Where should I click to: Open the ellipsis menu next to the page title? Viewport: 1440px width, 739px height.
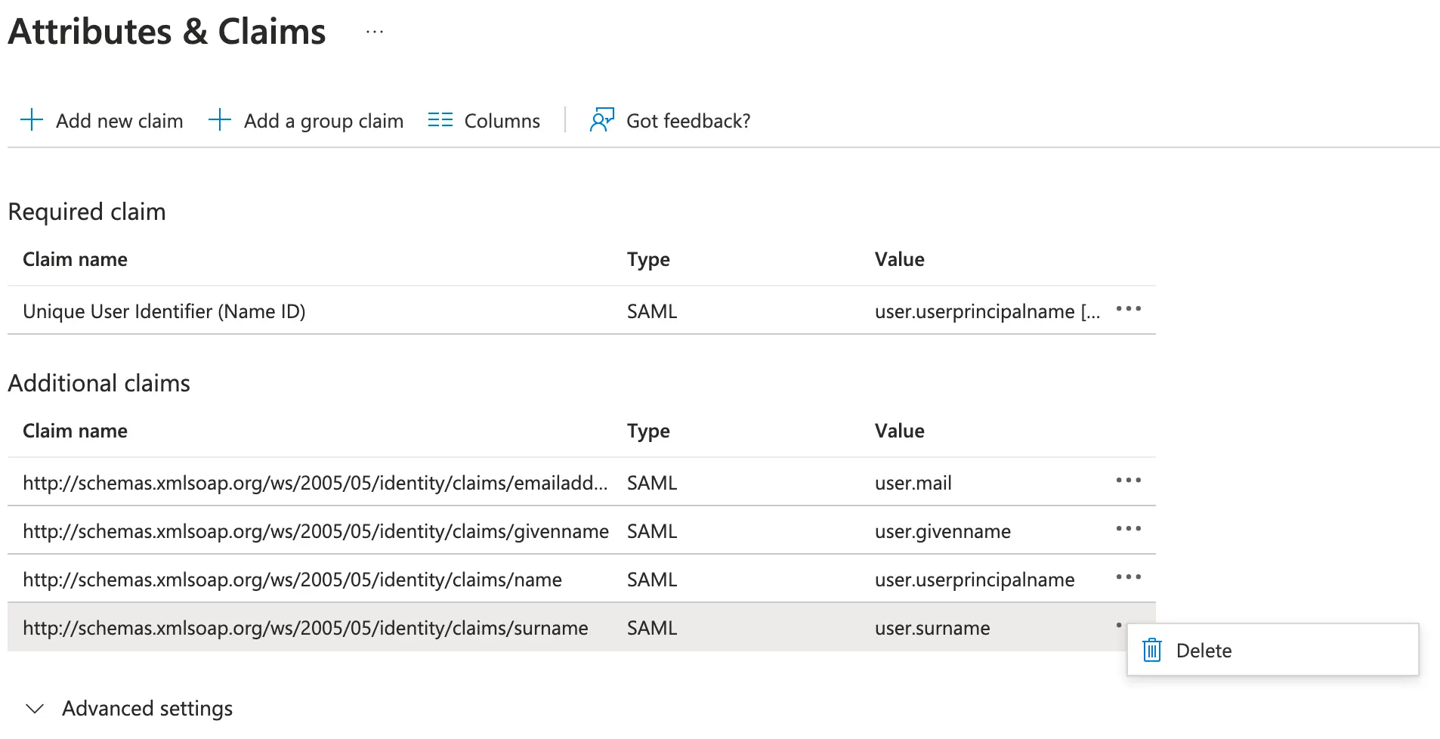pyautogui.click(x=375, y=32)
